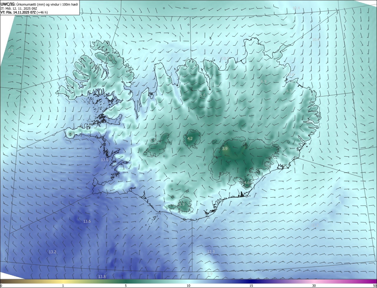This screenshot has width=377, height=288.
Task: Click the 4.6 value label on the map
Action: [x=247, y=183]
